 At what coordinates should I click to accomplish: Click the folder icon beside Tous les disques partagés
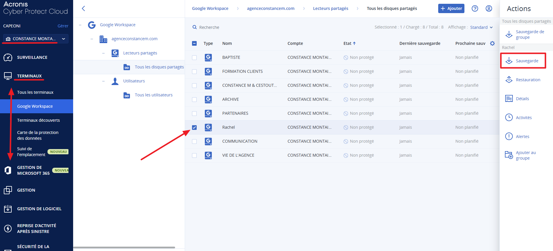click(127, 67)
